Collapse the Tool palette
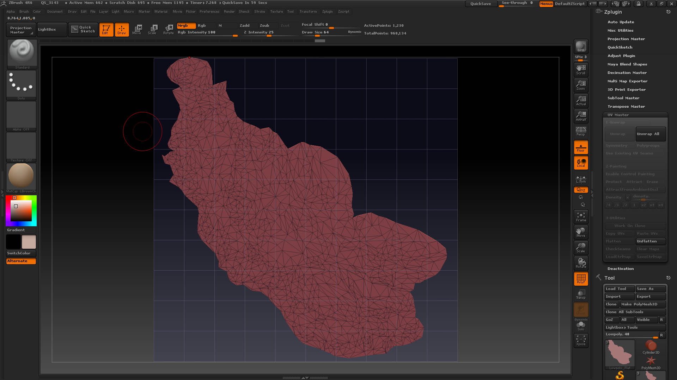 click(609, 278)
